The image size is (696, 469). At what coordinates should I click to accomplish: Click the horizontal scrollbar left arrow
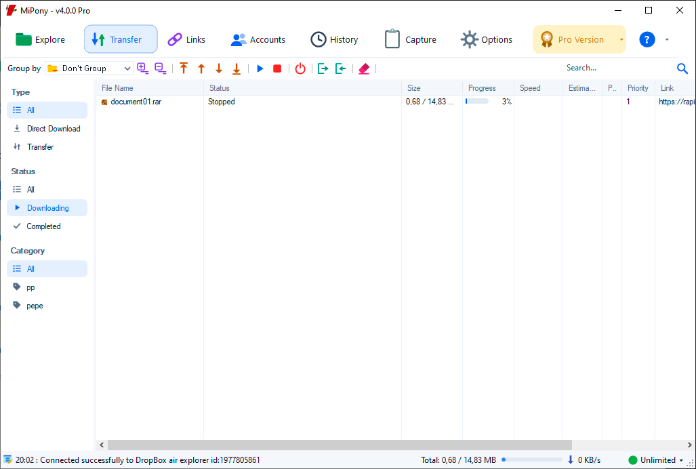tap(102, 445)
